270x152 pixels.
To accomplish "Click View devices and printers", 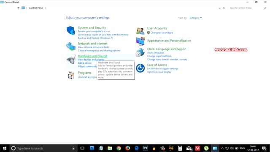I will pos(91,60).
